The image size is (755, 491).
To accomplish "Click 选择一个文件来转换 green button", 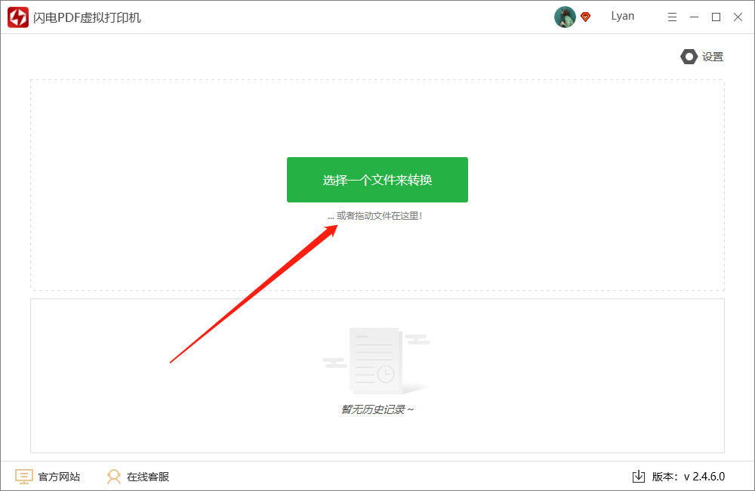I will pyautogui.click(x=377, y=180).
